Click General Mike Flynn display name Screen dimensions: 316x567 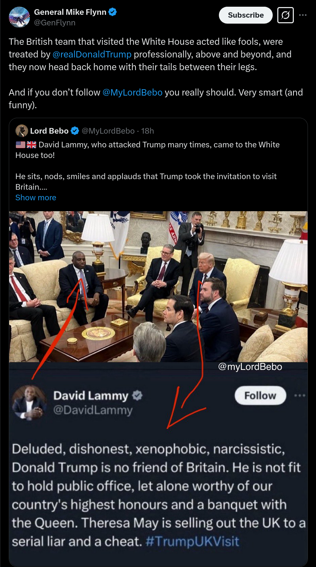(70, 12)
